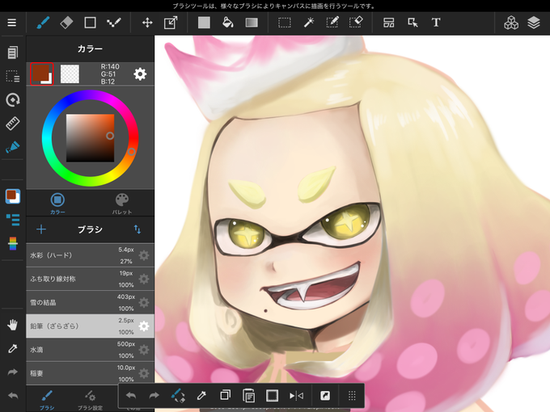
Task: Toggle the color panel swatch icon in sidebar
Action: [x=13, y=196]
